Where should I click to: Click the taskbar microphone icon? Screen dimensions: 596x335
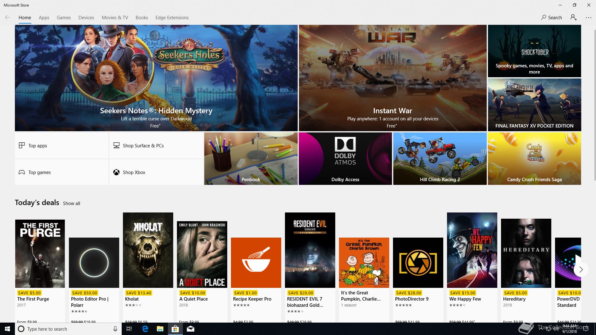pos(115,329)
